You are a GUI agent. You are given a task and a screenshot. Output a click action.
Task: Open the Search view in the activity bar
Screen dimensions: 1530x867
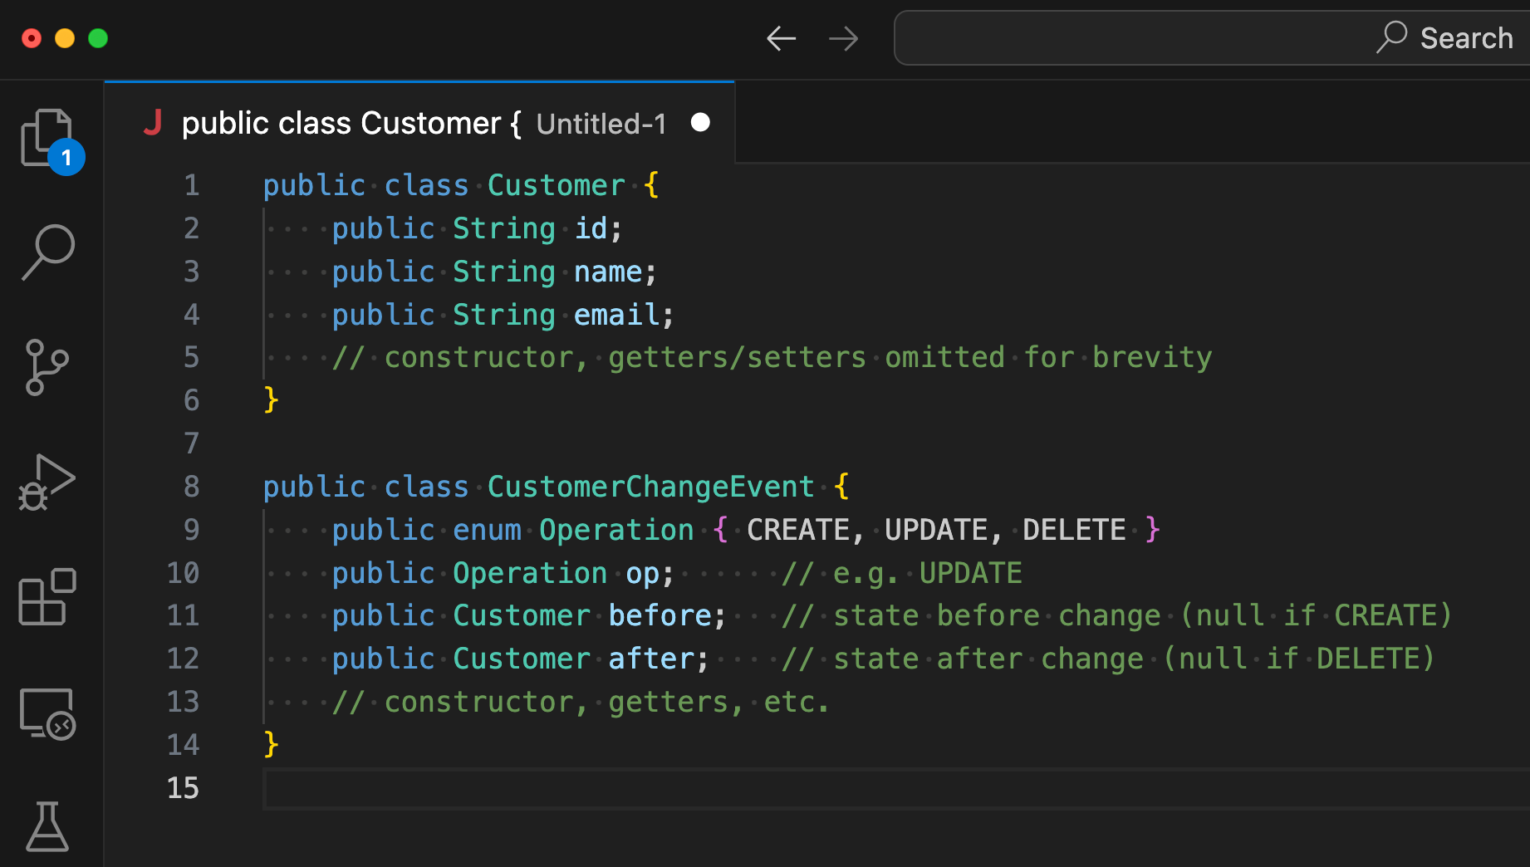tap(47, 252)
